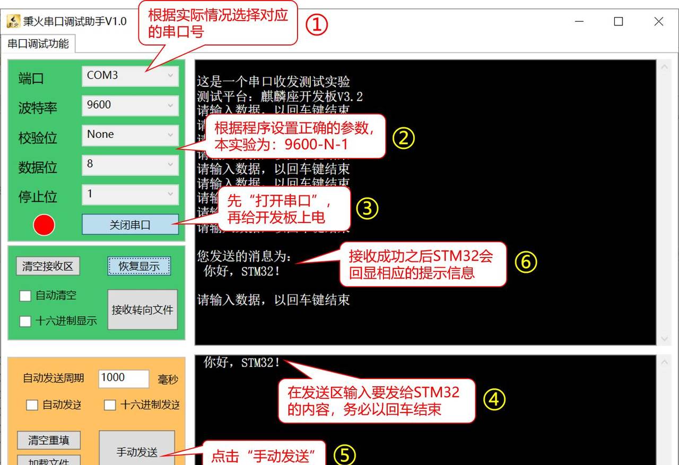Viewport: 679px width, 465px height.
Task: Click the red serial port status indicator
Action: coord(44,225)
